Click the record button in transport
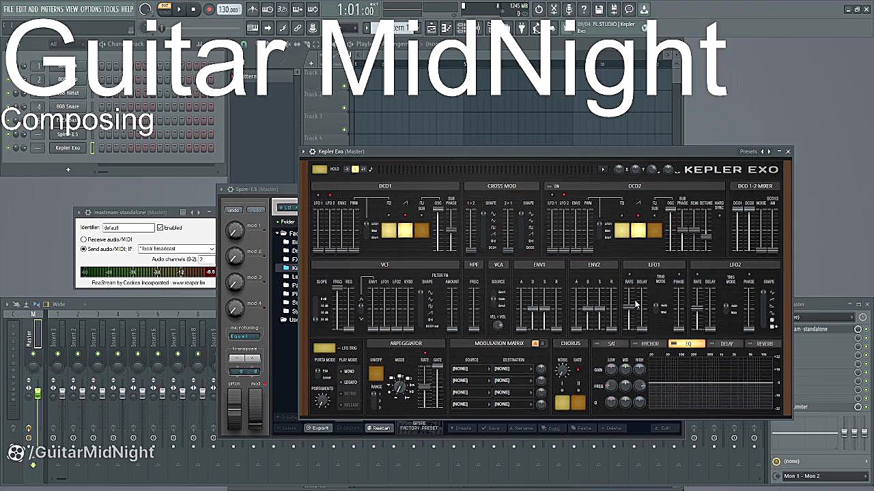874x491 pixels. [x=209, y=10]
